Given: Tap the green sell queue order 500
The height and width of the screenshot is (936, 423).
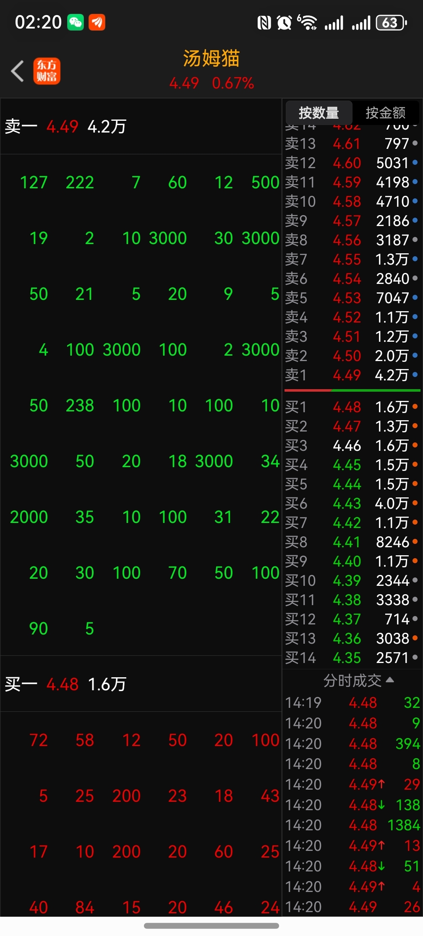Looking at the screenshot, I should [x=265, y=182].
